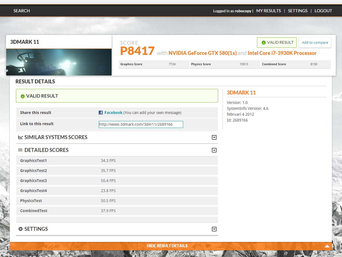Screen dimensions: 342x257
Task: Click the SystemInfo Version: 4.6 text
Action: (x=247, y=108)
